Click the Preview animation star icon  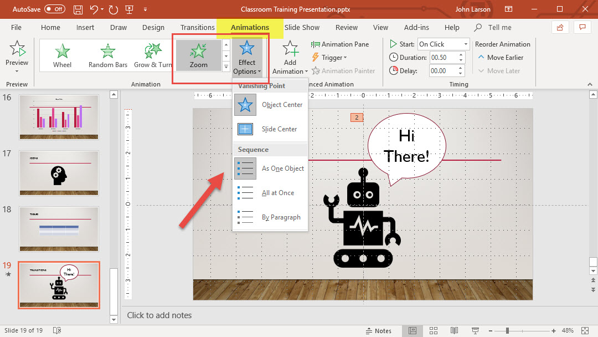click(17, 50)
